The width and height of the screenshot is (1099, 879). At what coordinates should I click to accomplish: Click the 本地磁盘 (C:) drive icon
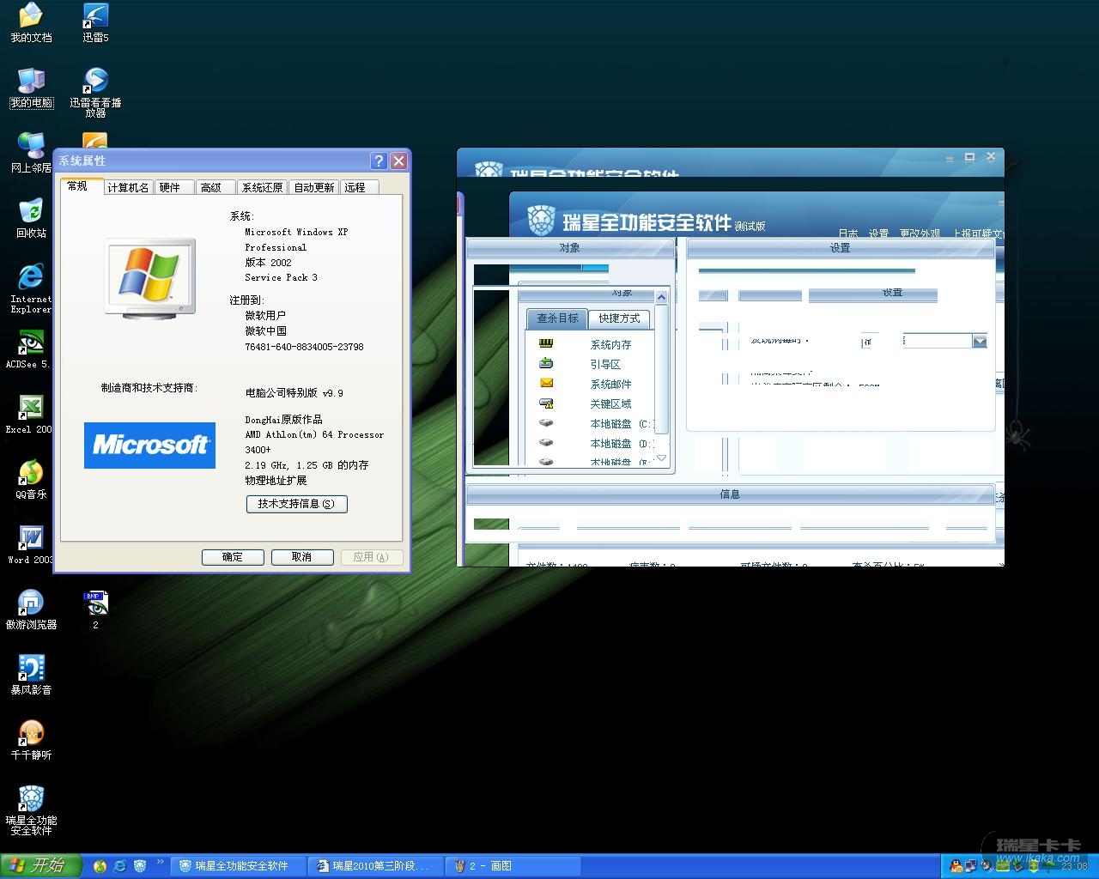546,422
